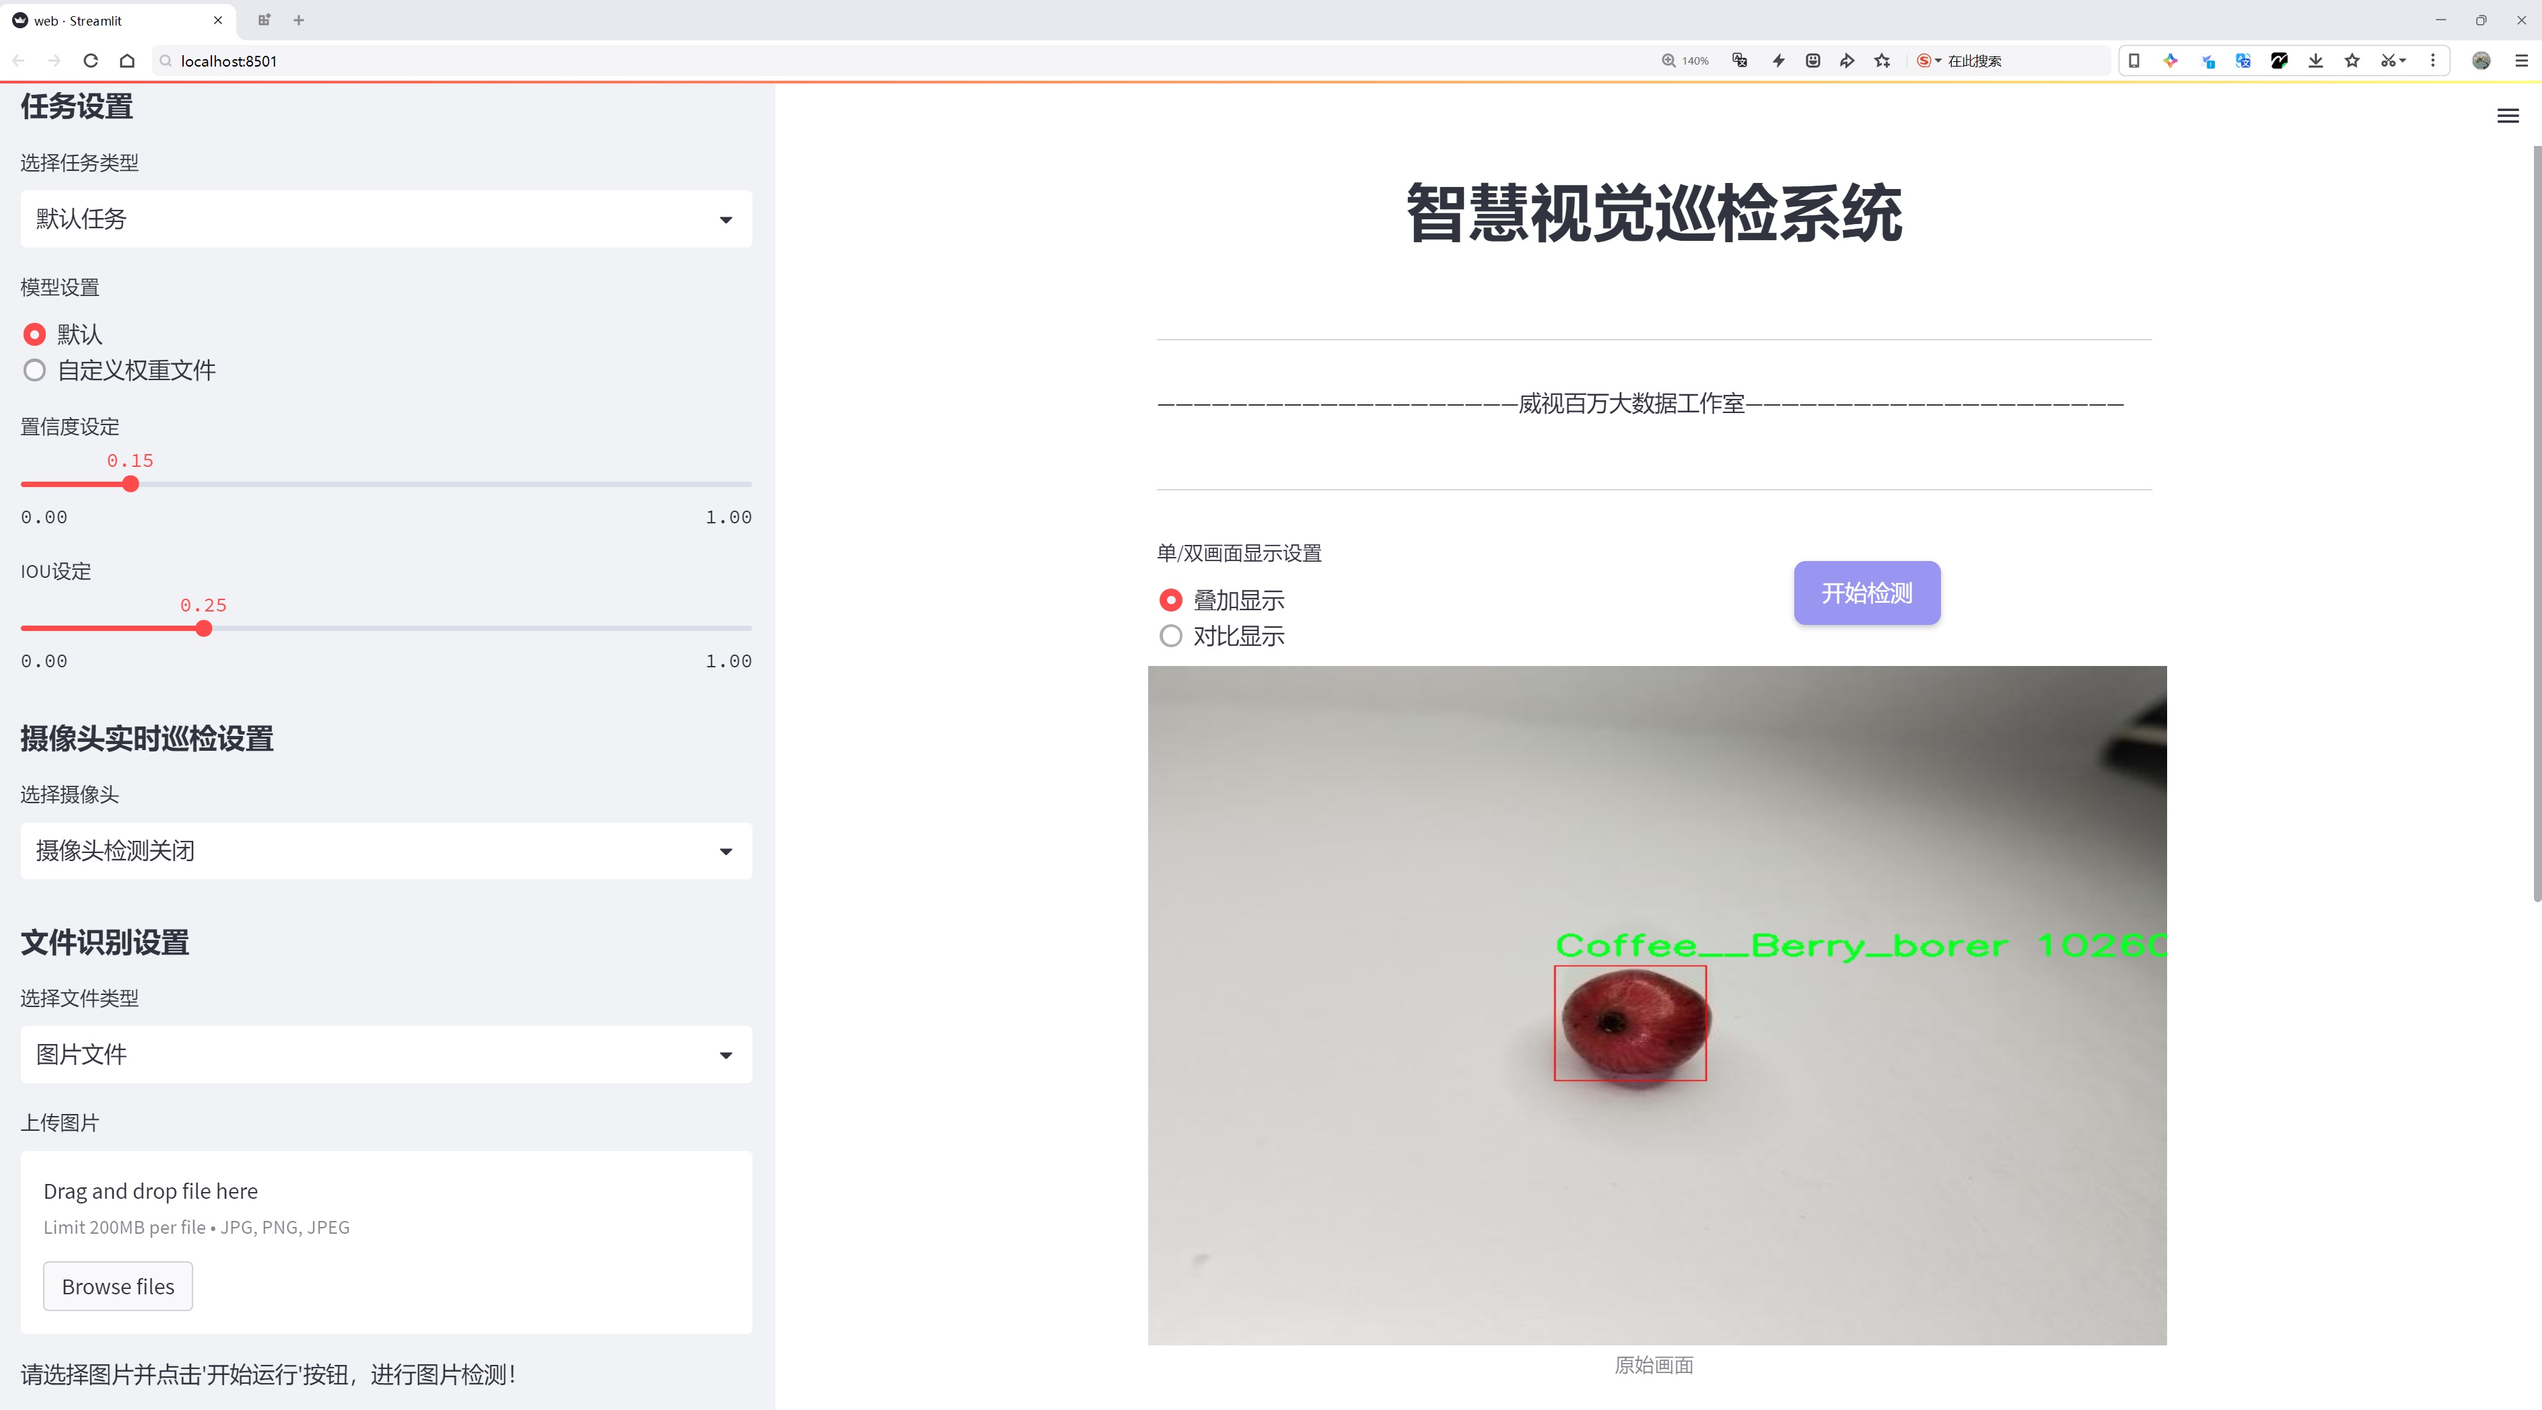Click the black green-leaf extension icon
The height and width of the screenshot is (1410, 2542).
(2280, 60)
